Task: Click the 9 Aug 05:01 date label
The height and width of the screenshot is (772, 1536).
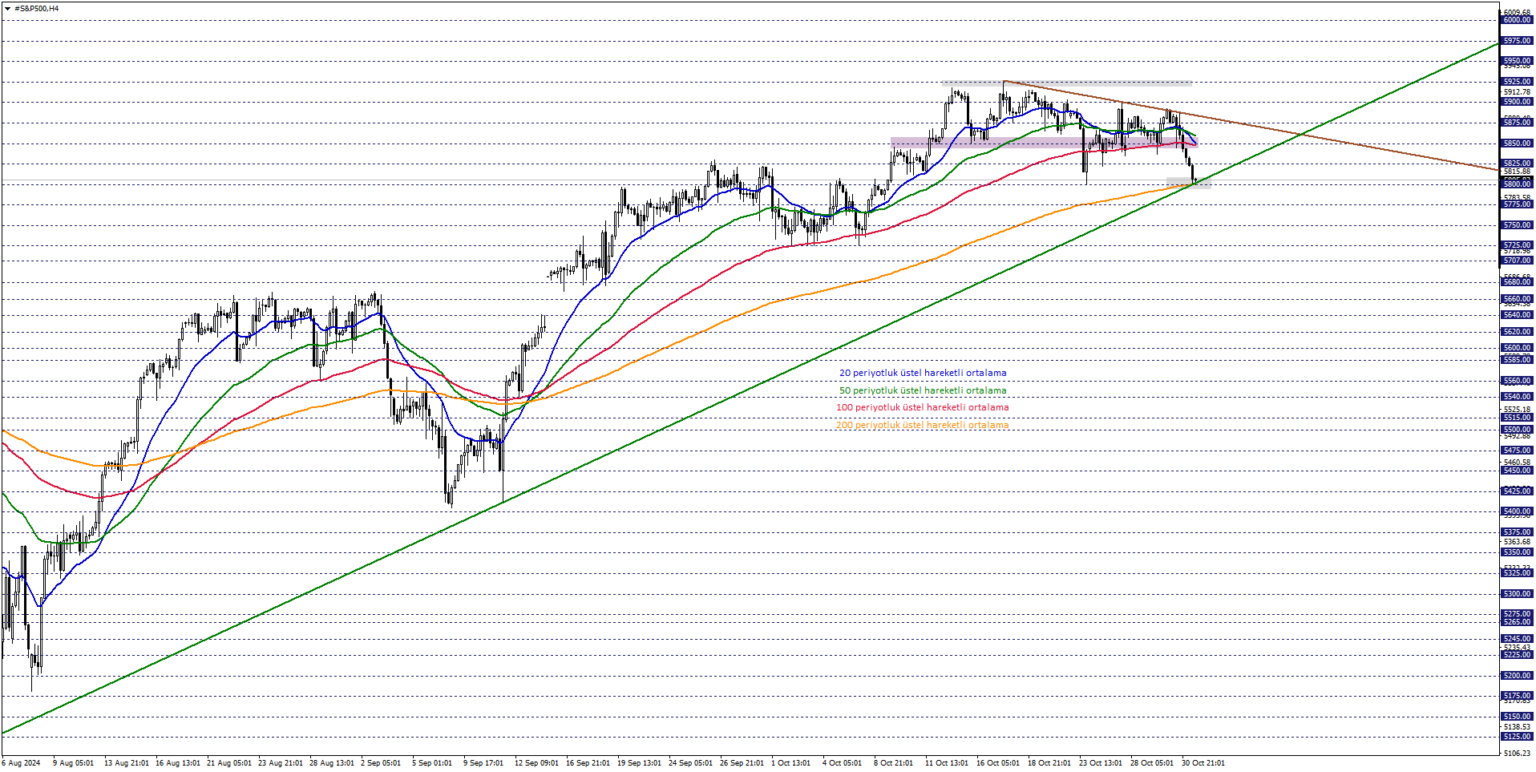Action: click(x=73, y=763)
